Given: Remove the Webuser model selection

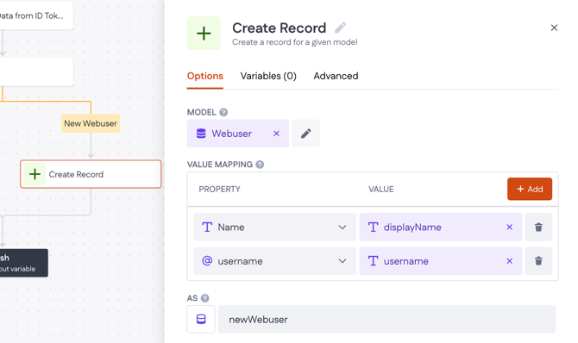Looking at the screenshot, I should (276, 134).
